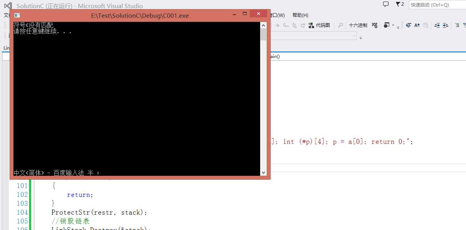The width and height of the screenshot is (466, 230).
Task: Click the Step Over debug icon
Action: pyautogui.click(x=294, y=25)
